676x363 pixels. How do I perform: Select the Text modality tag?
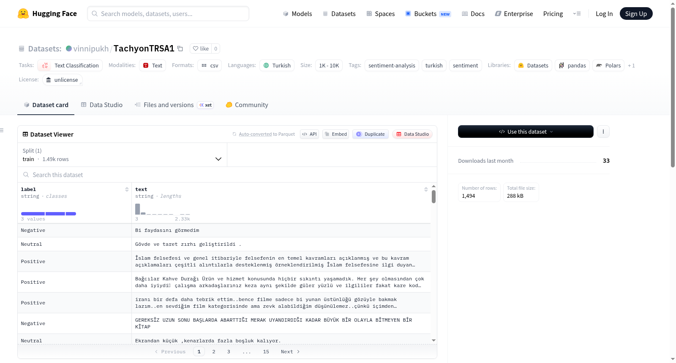tap(153, 65)
